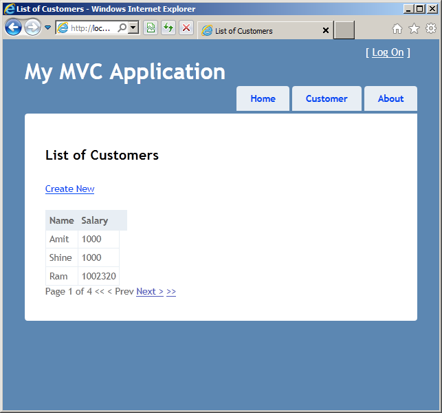Click the Next > pager link

[150, 291]
